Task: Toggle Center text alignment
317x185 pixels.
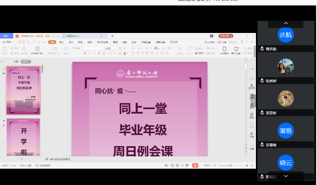Action: [138, 53]
